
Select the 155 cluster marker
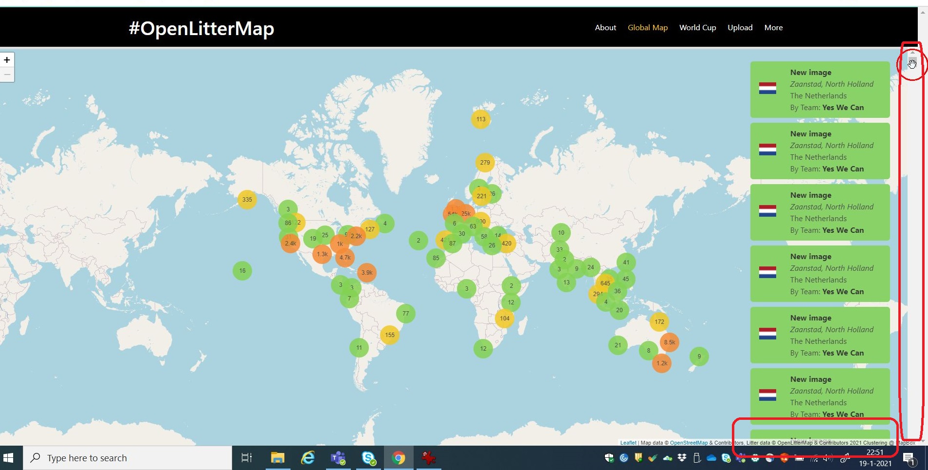390,335
